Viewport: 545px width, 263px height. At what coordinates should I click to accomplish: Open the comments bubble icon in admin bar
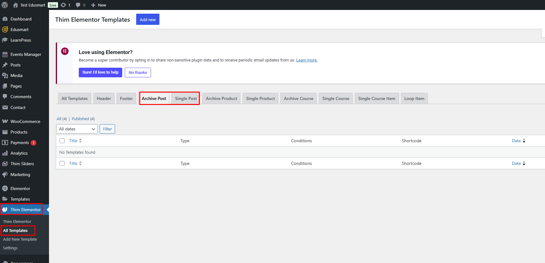pos(78,5)
